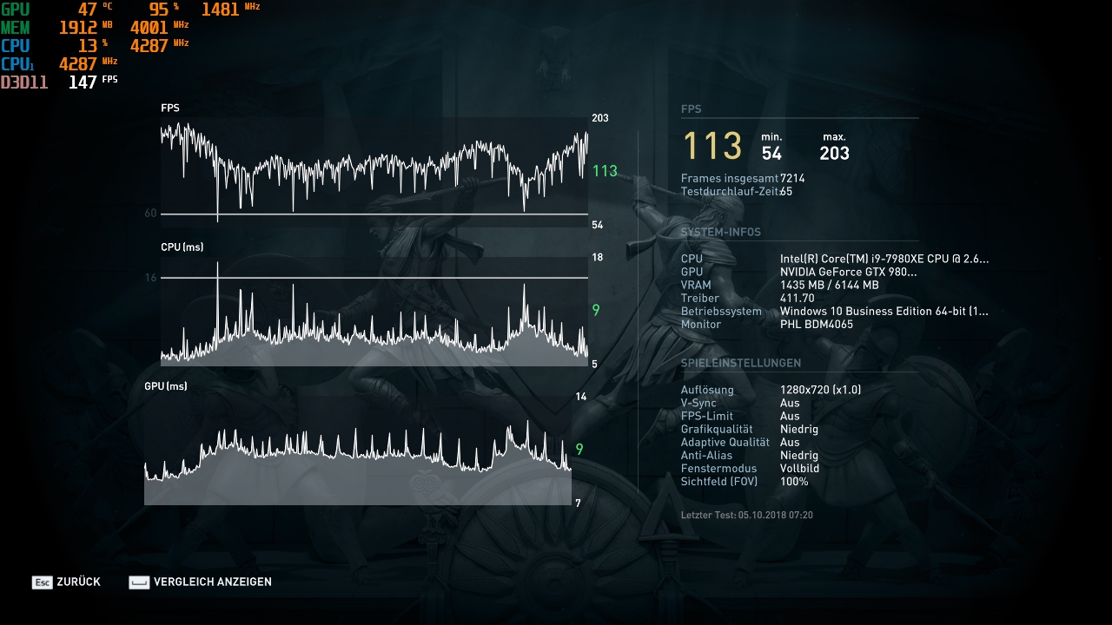Viewport: 1112px width, 625px height.
Task: Click the green 113 average beside FPS graph
Action: 605,171
